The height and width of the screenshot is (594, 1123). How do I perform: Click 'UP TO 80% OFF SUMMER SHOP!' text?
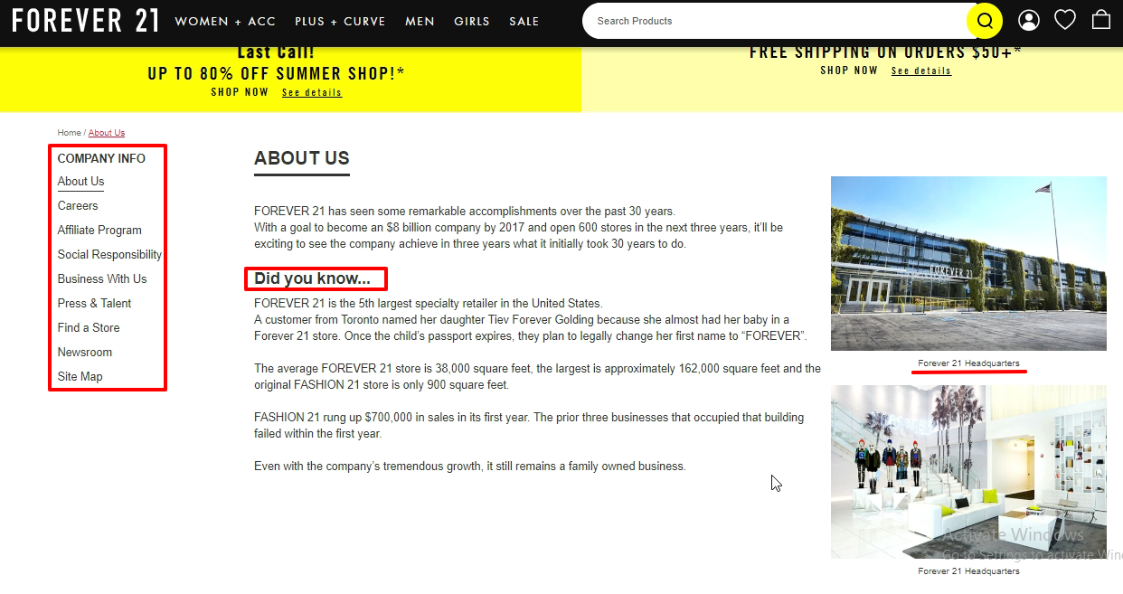[276, 73]
